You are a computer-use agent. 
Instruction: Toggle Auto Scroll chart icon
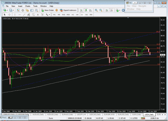point(107,10)
